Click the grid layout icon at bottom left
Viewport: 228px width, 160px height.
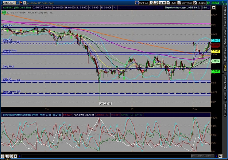click(3, 156)
